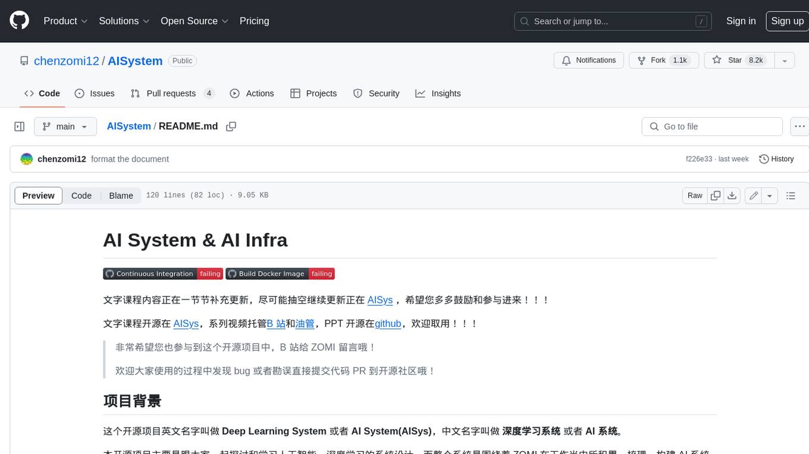
Task: Click chenzomi12 commit author avatar
Action: tap(27, 159)
